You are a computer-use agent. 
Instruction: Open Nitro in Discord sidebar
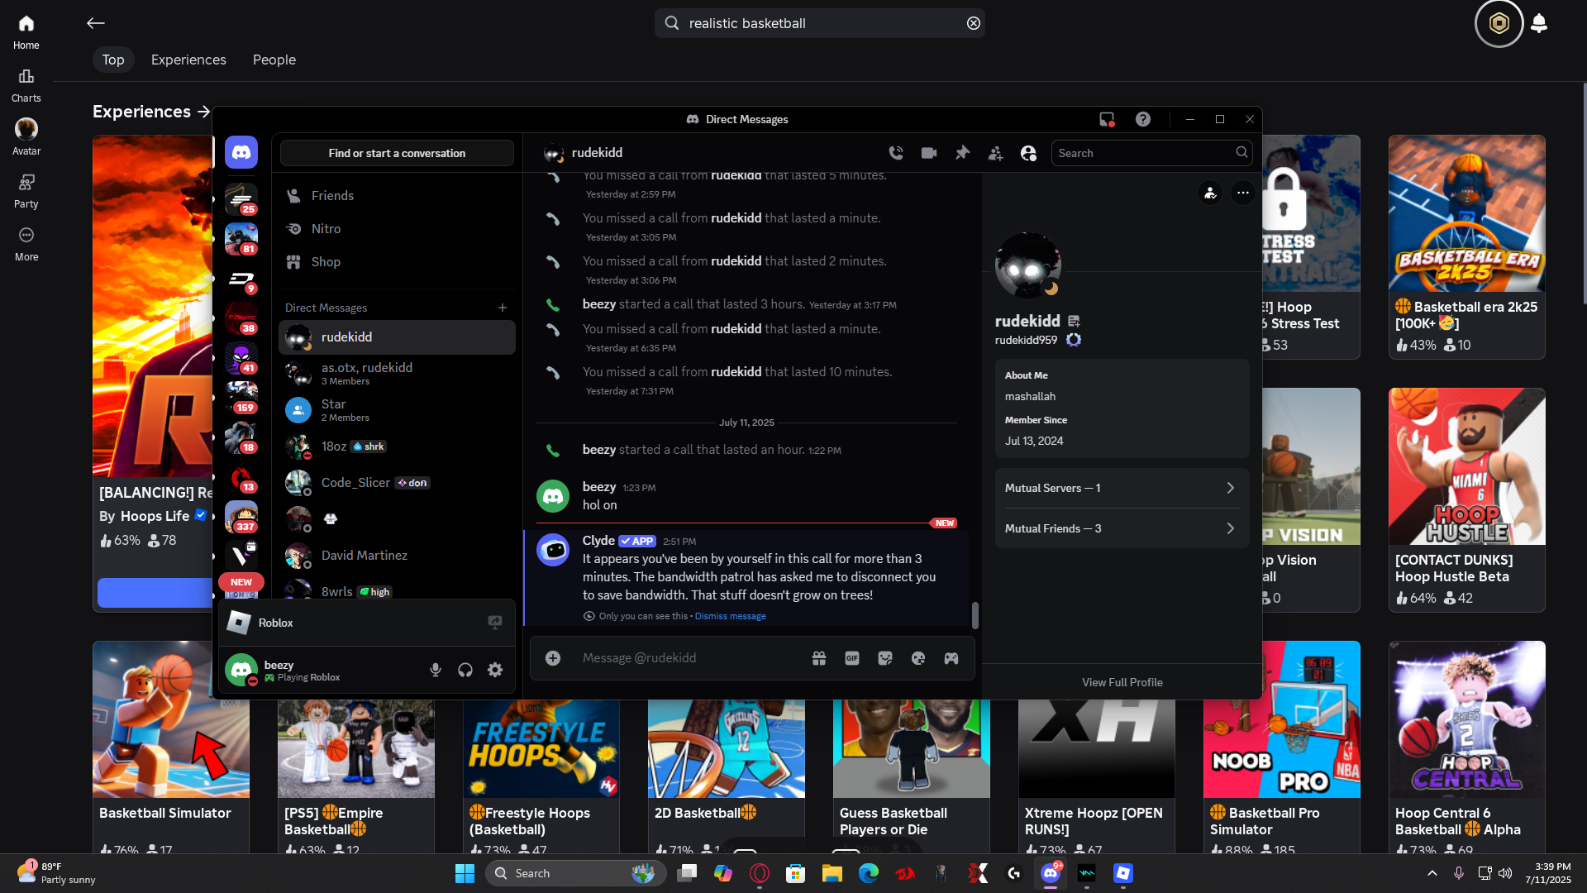tap(397, 229)
